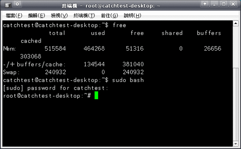
Task: Click the root@catchtest-desktop prompt text
Action: click(x=47, y=96)
